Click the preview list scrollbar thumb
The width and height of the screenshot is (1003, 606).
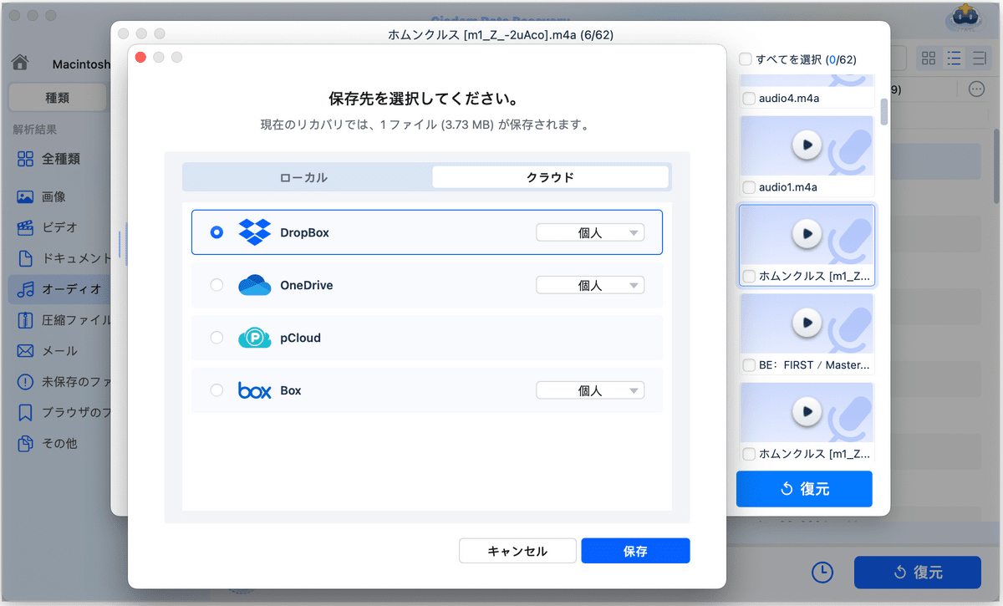(x=884, y=112)
